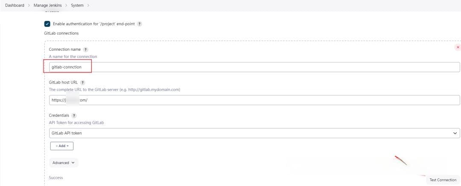Open help for '/project' end-point authentication

140,24
